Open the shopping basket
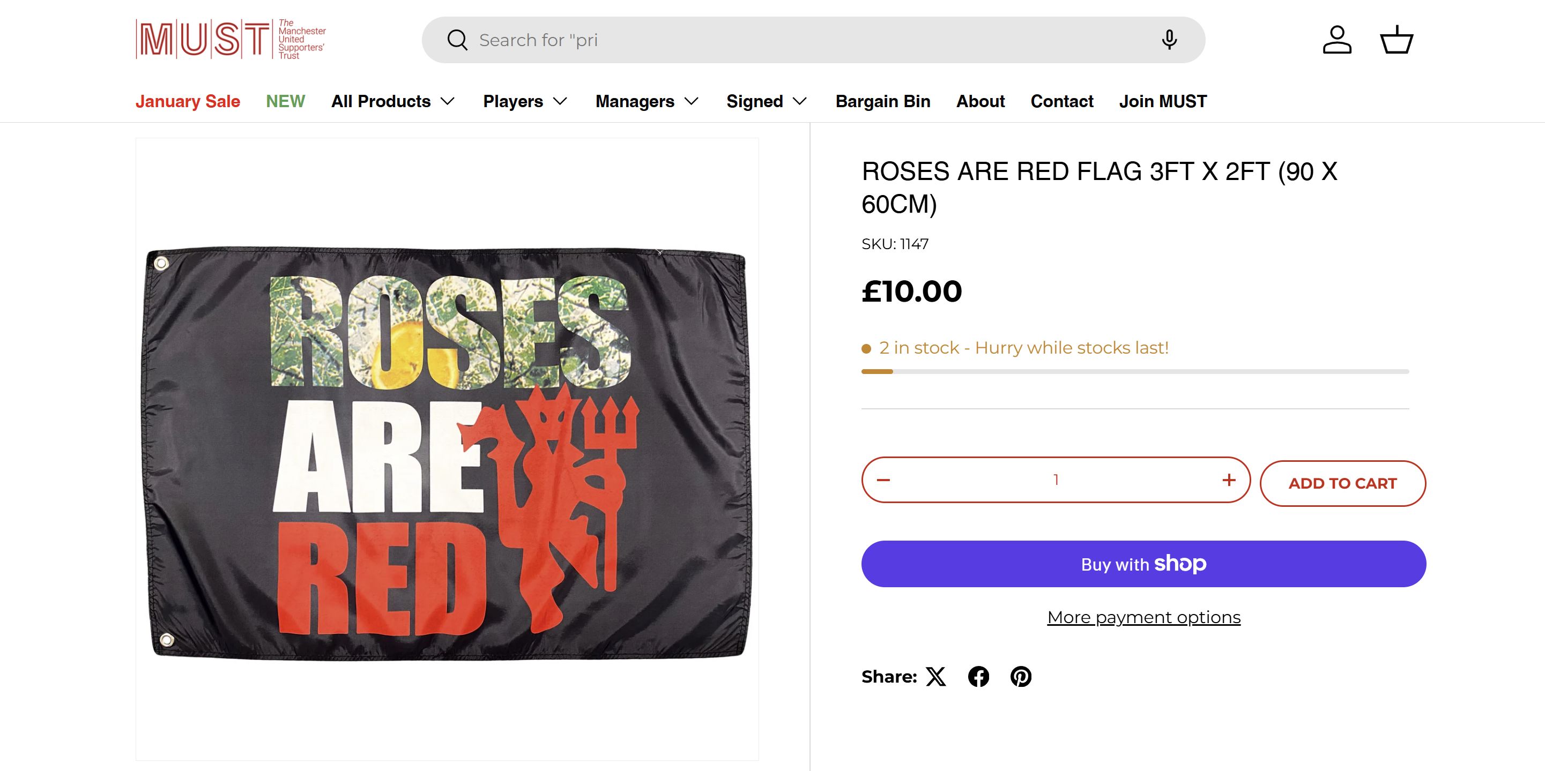 (x=1397, y=40)
